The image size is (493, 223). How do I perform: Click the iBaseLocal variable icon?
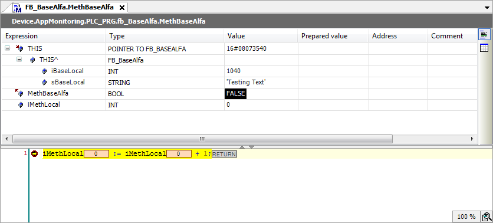(x=44, y=71)
